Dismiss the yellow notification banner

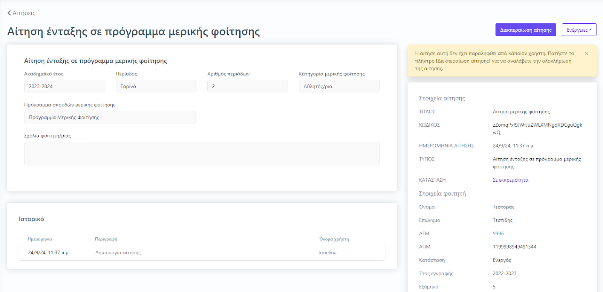(x=586, y=54)
